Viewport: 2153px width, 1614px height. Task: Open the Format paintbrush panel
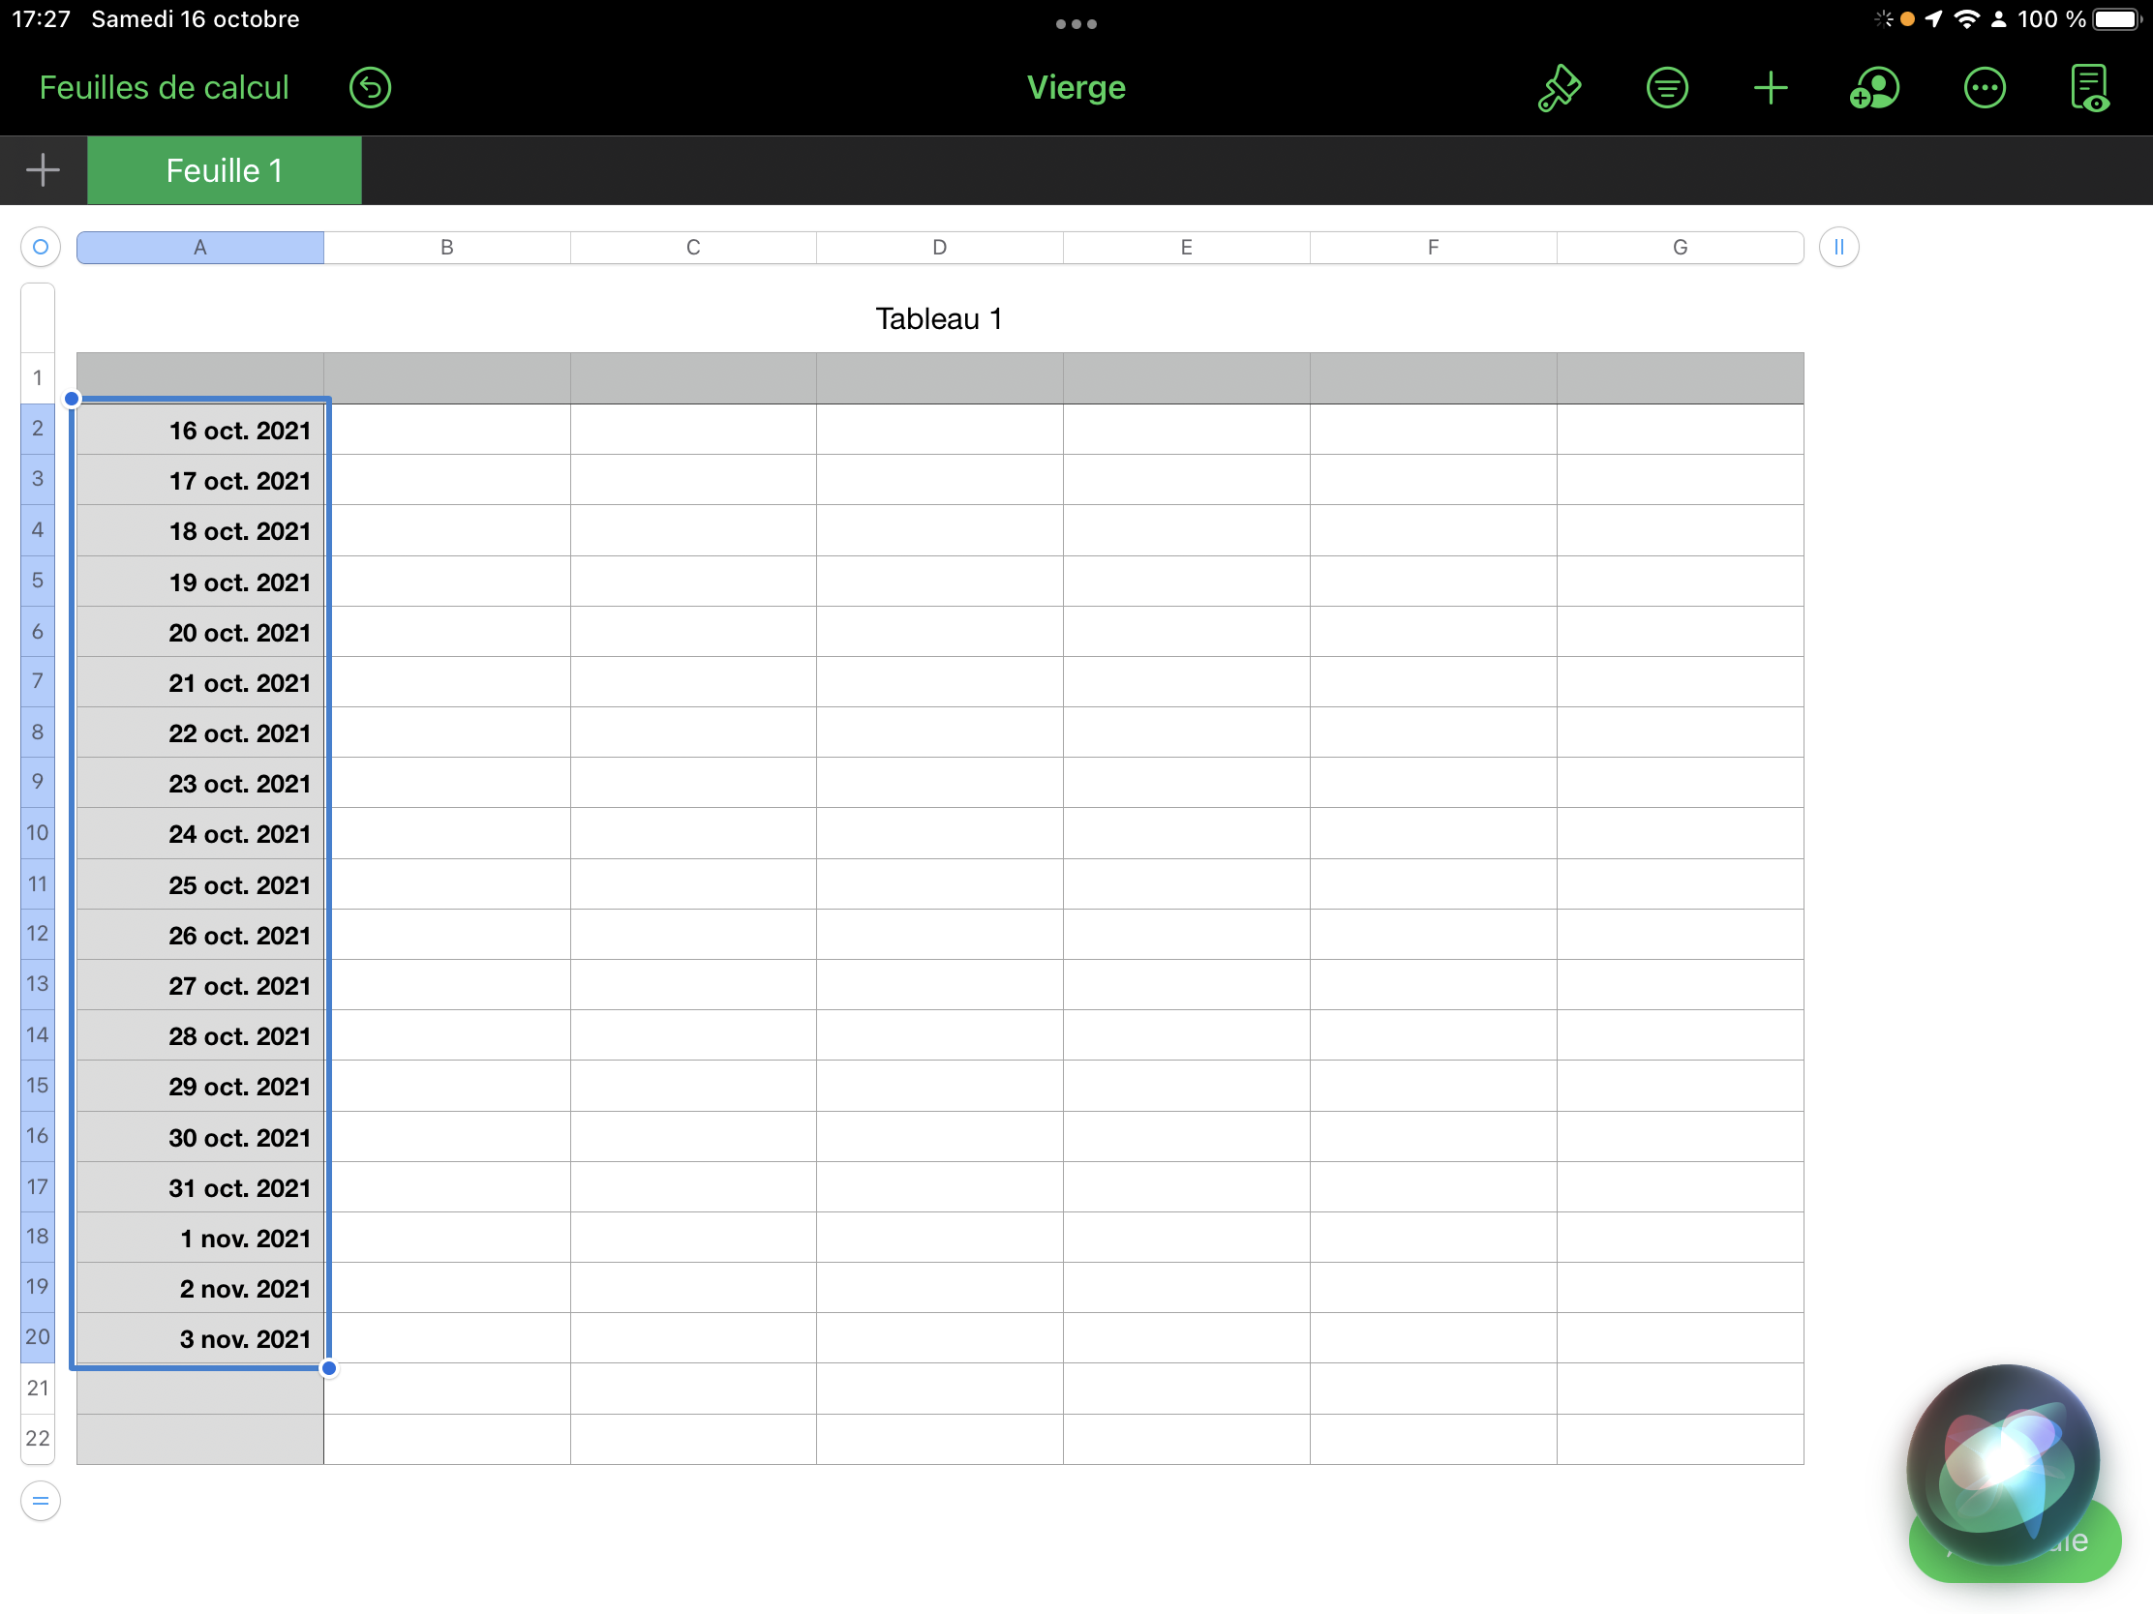(x=1559, y=88)
